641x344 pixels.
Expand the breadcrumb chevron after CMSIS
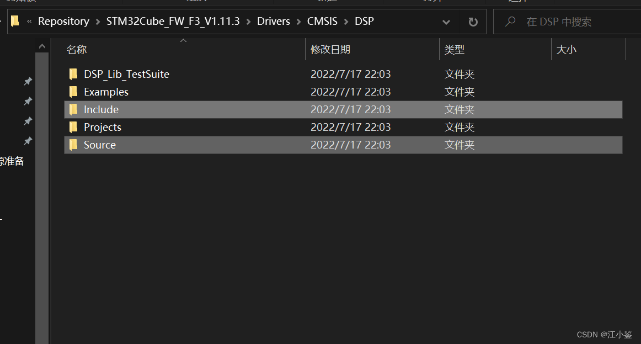(345, 22)
